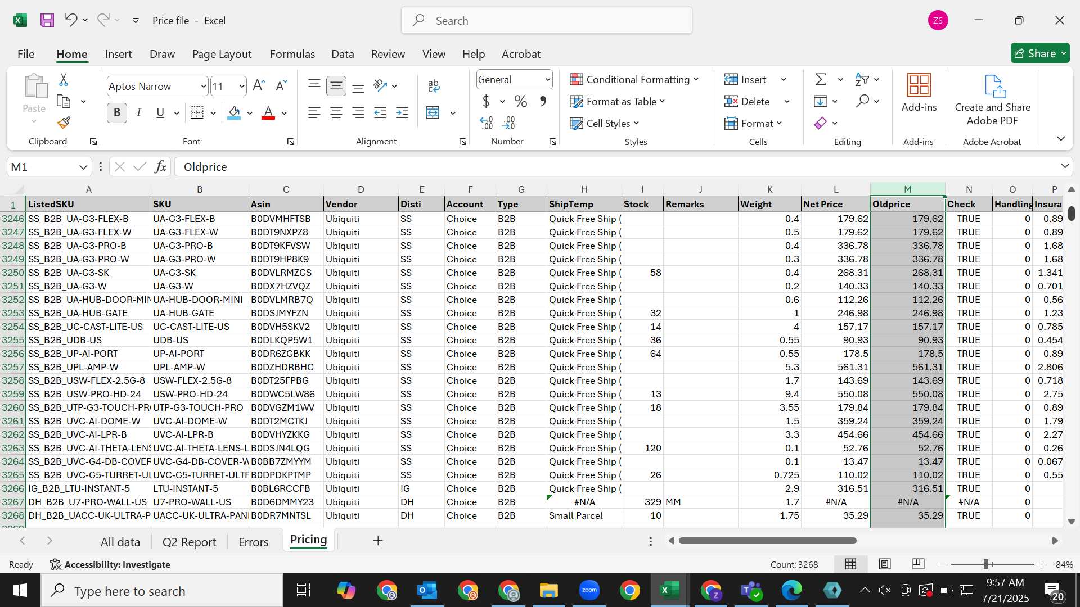This screenshot has width=1080, height=607.
Task: Click Increase Decimal icon
Action: point(487,123)
